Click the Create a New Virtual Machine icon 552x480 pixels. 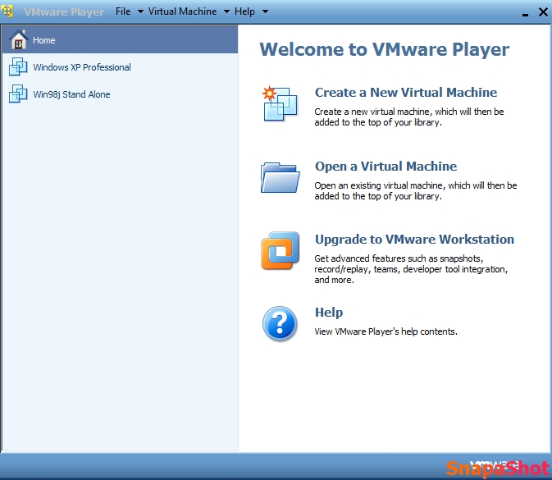coord(280,103)
